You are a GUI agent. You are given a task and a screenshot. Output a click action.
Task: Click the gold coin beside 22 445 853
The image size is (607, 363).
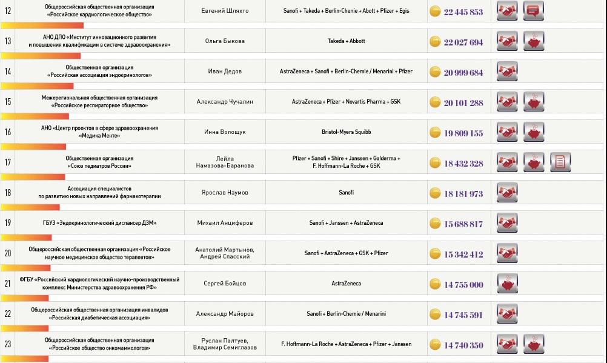[x=435, y=12]
